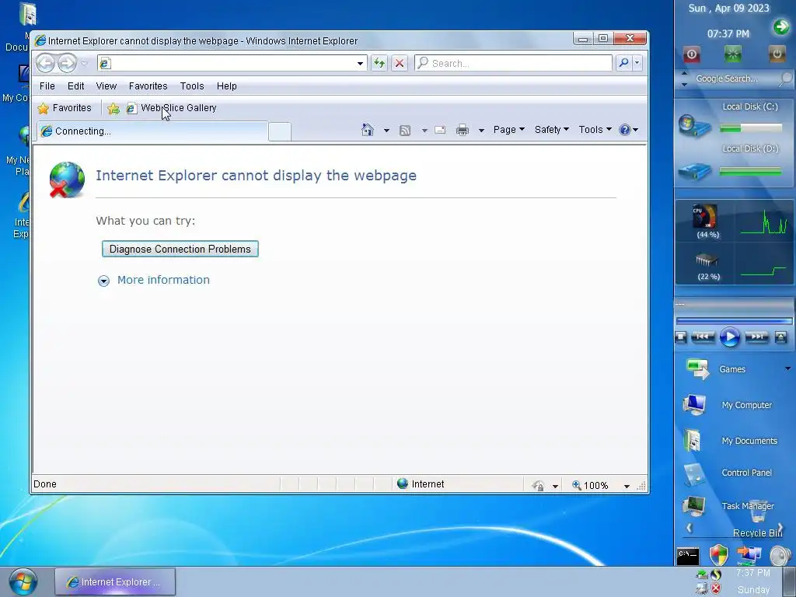Open a new blank tab
Viewport: 796px width, 597px height.
(x=280, y=131)
